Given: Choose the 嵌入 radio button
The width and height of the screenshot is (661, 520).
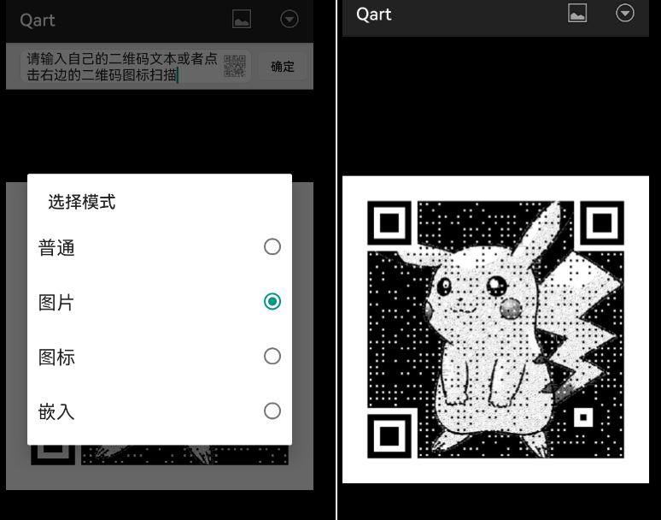Looking at the screenshot, I should 272,411.
